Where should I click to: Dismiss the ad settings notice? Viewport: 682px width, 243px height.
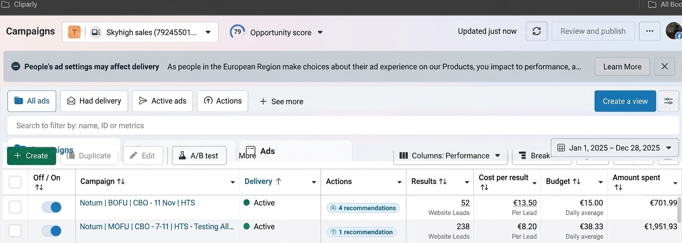(x=664, y=66)
